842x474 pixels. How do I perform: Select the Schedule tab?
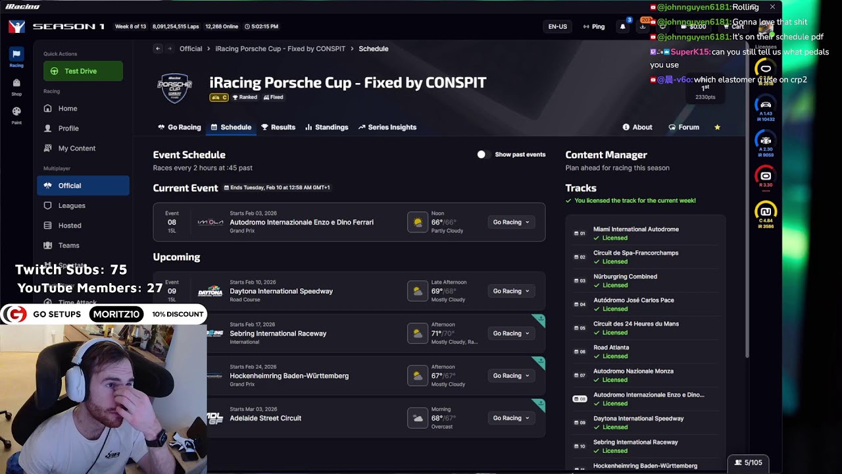pyautogui.click(x=231, y=127)
